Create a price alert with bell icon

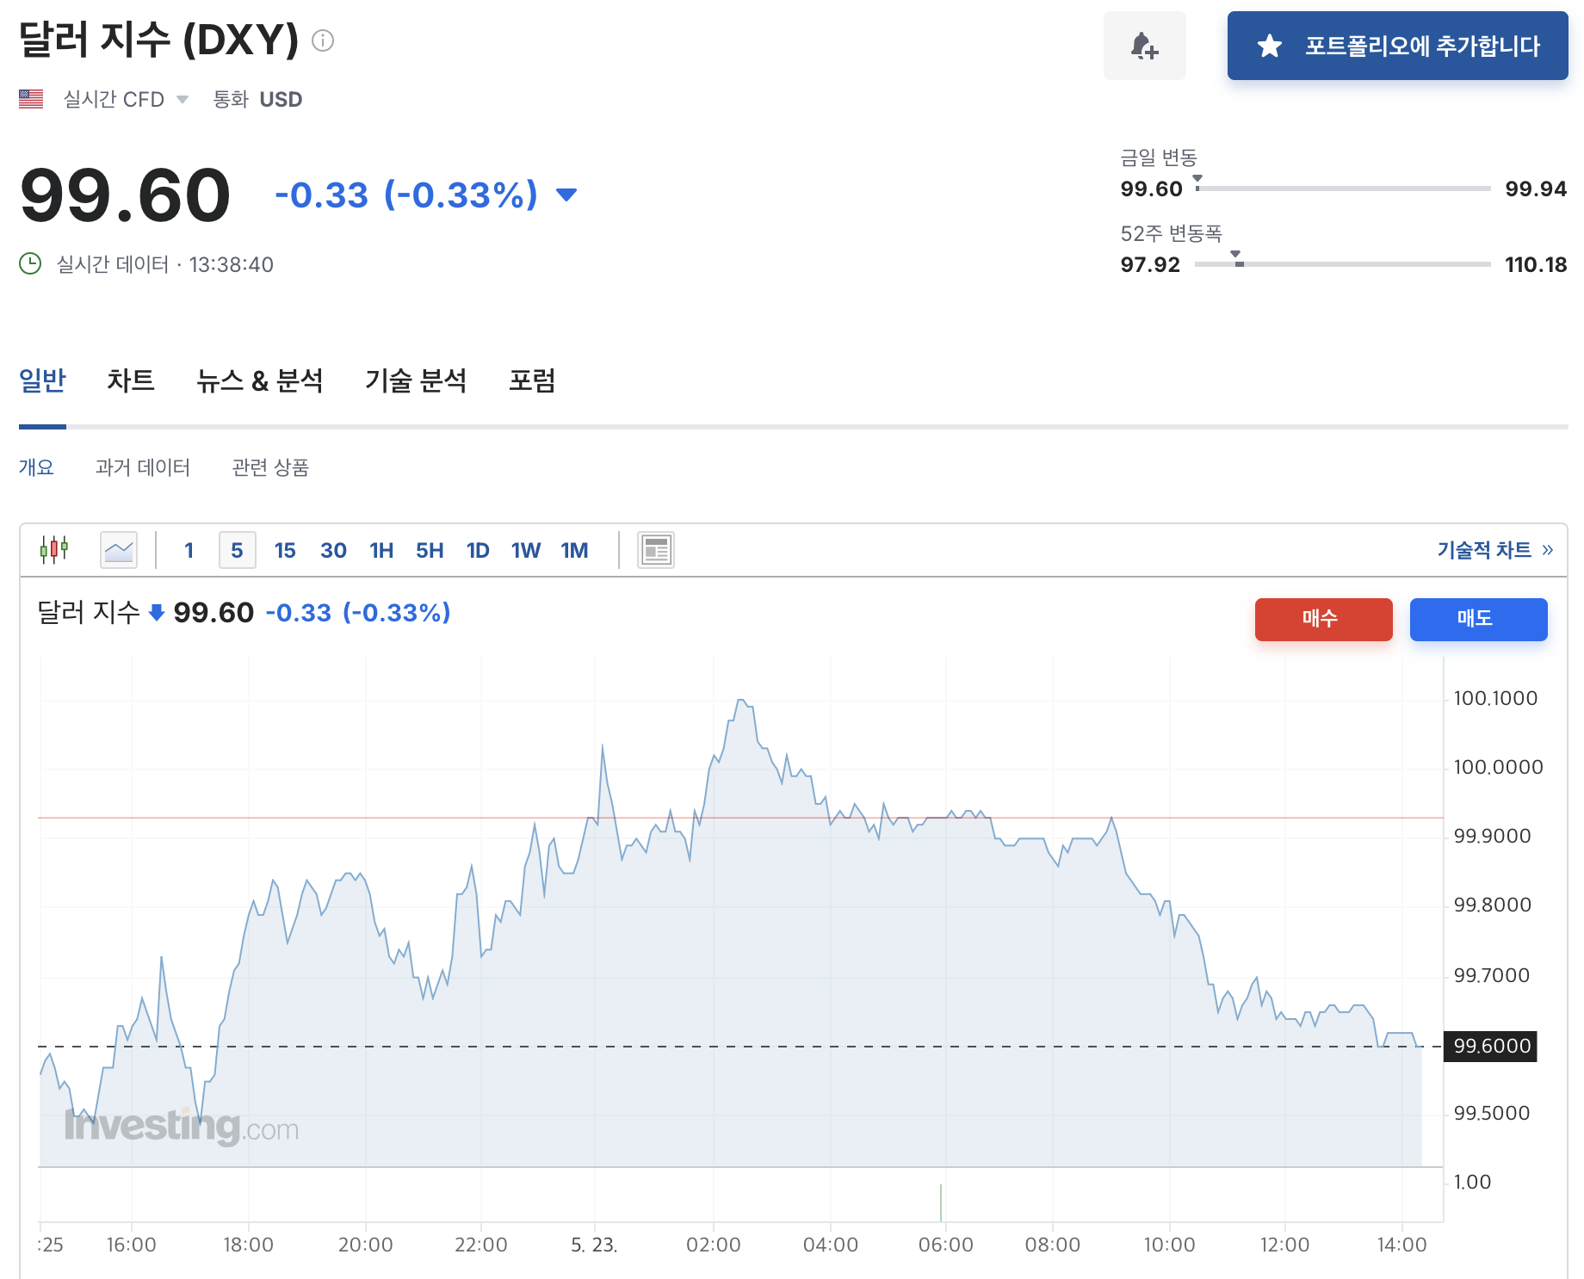tap(1144, 46)
